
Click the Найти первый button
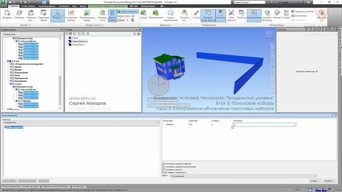(10, 181)
